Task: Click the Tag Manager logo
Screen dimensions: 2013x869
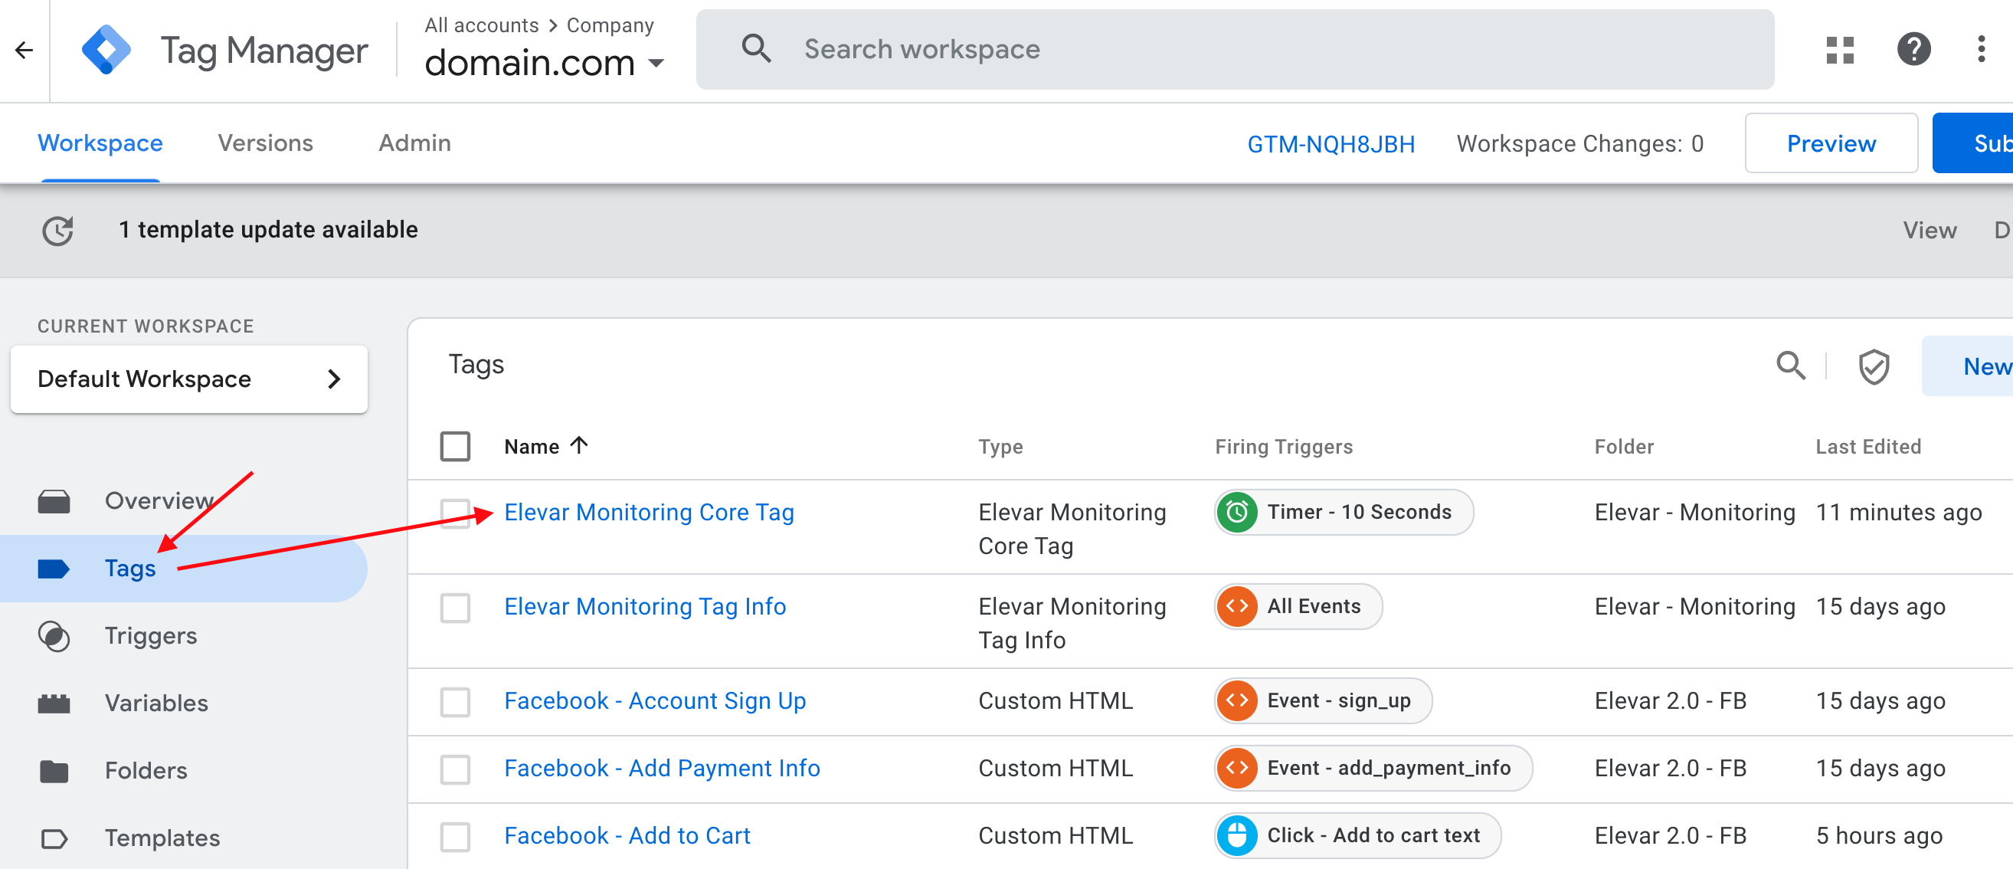Action: point(106,51)
